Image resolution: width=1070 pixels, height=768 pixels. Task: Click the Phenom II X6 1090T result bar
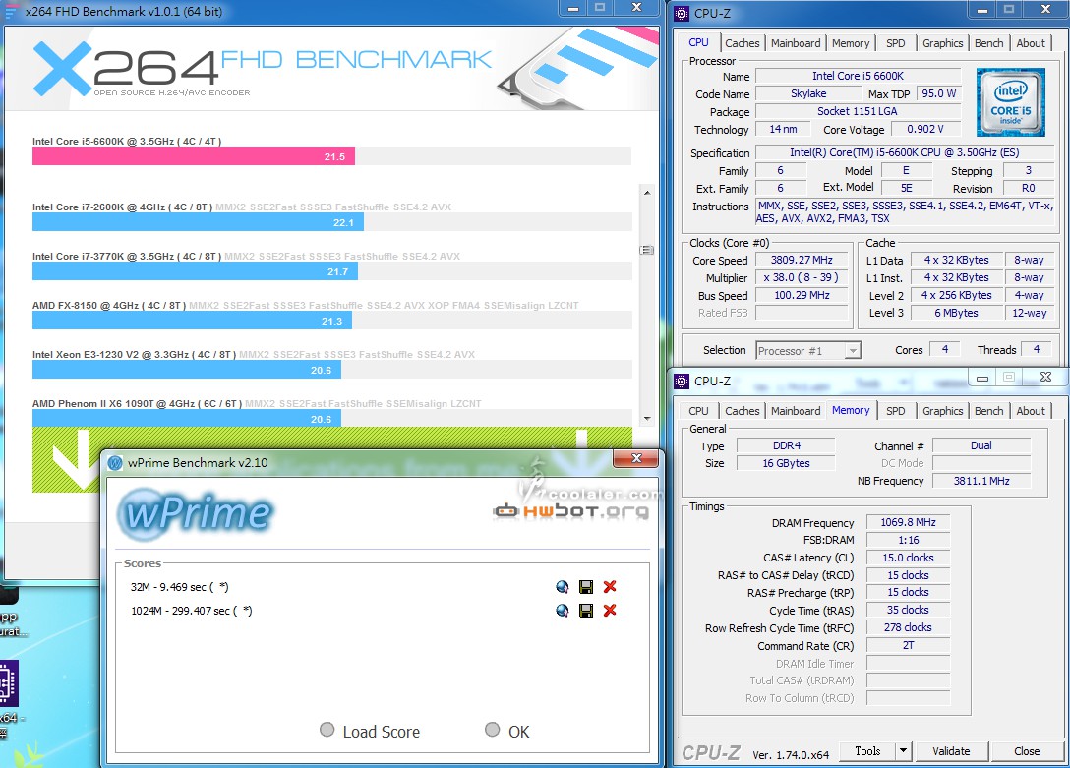[186, 418]
